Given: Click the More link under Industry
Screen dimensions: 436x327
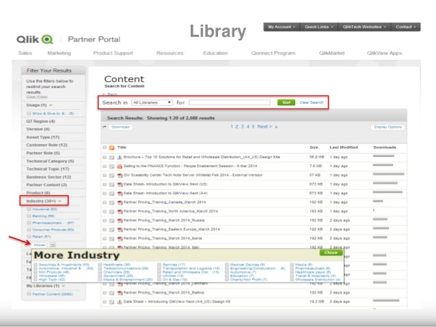Looking at the screenshot, I should (x=40, y=245).
